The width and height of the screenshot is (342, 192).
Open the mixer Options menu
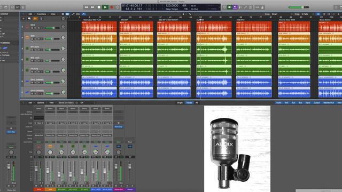pos(41,103)
